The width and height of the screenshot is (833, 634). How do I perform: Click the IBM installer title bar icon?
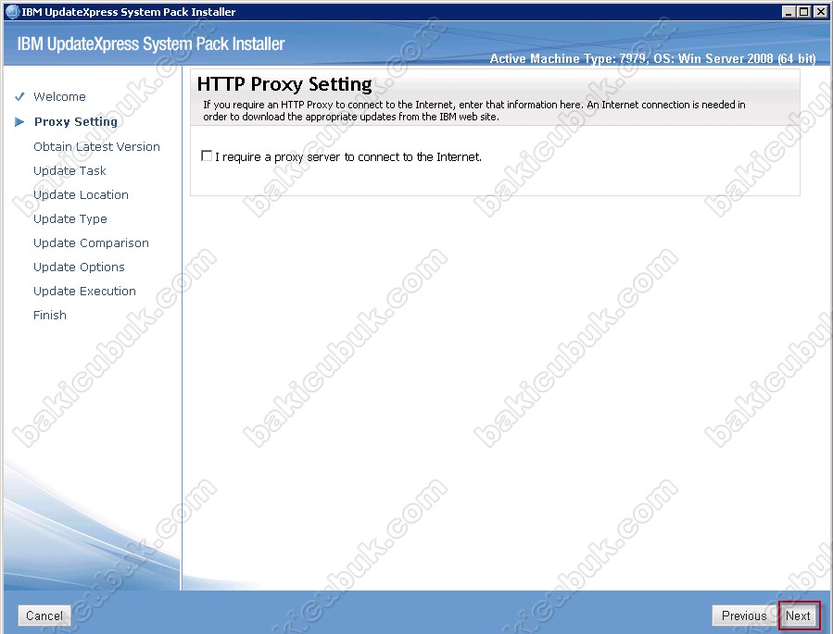(x=12, y=11)
